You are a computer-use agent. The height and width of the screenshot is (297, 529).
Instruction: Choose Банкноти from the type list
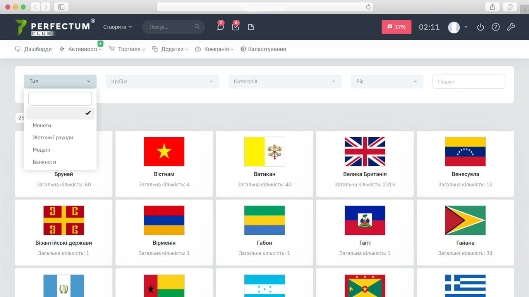44,162
